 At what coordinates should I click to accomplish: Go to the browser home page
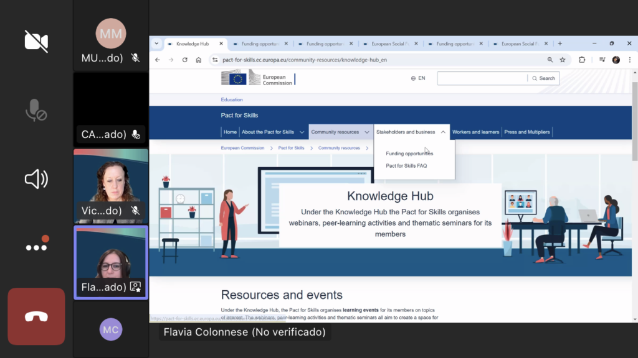click(x=198, y=60)
